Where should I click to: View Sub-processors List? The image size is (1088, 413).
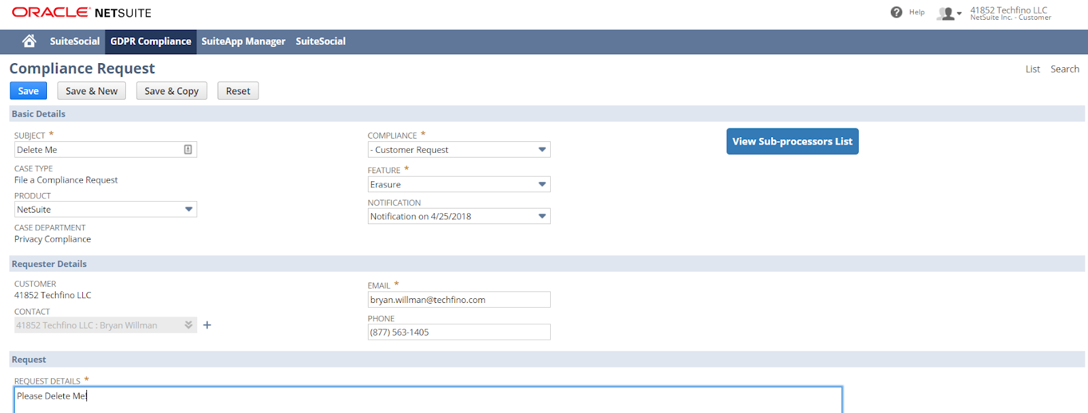(x=792, y=141)
